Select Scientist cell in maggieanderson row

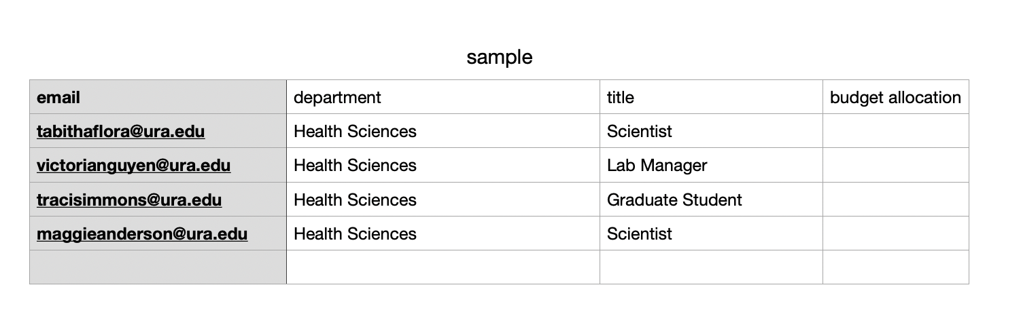pos(711,233)
